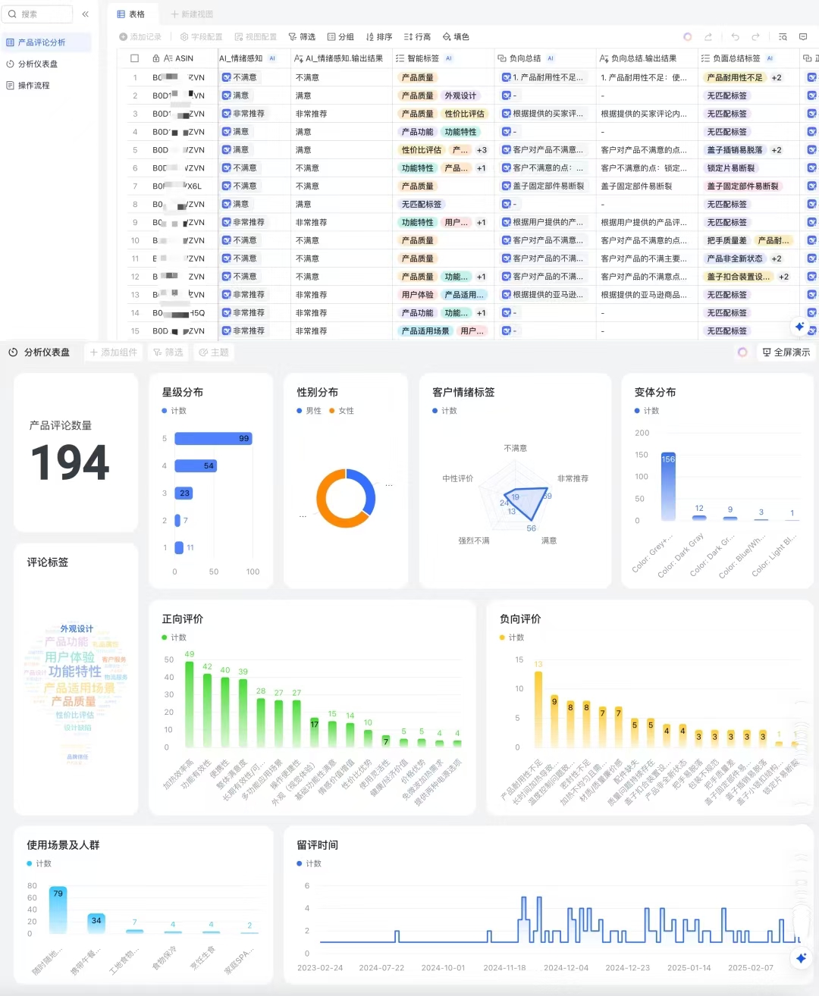This screenshot has width=819, height=996.
Task: Click the 全屏演示 fullscreen button
Action: [786, 352]
